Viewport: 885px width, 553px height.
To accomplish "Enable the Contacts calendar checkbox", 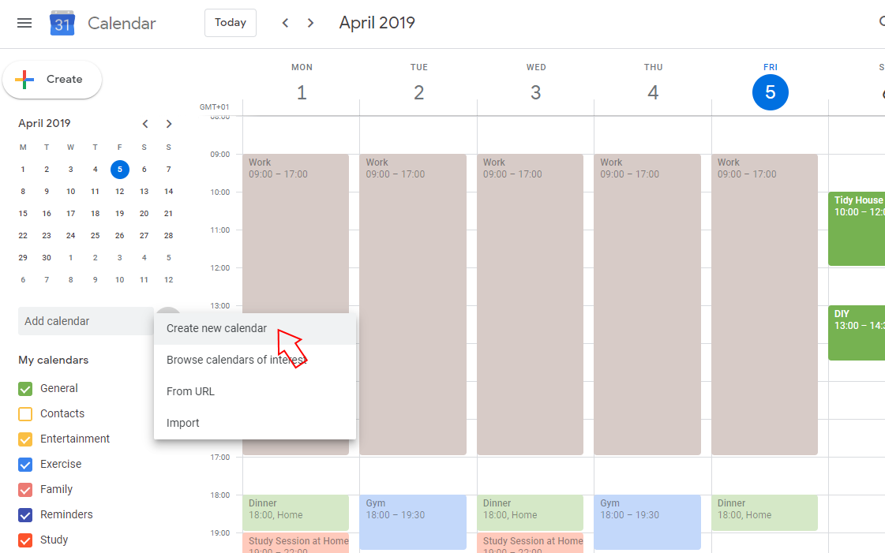I will 25,414.
